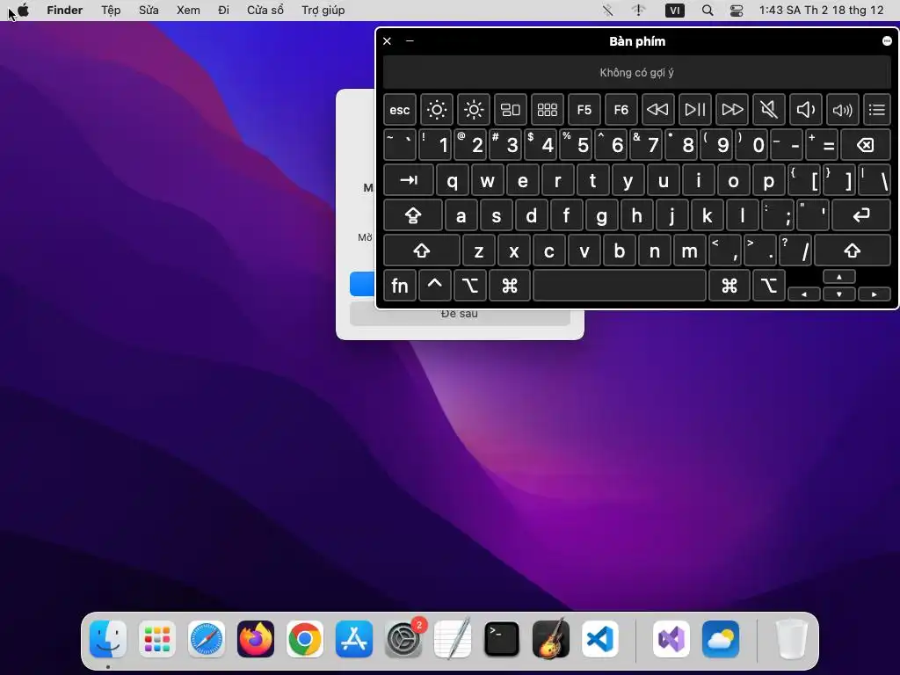
Task: Launch Firefox from the Dock
Action: point(256,639)
